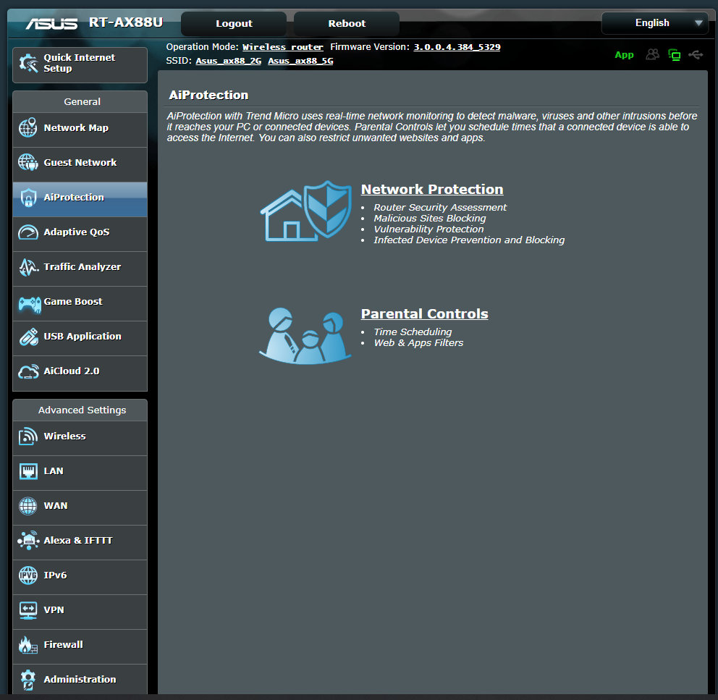Open the IPv6 settings
The image size is (718, 700).
80,578
